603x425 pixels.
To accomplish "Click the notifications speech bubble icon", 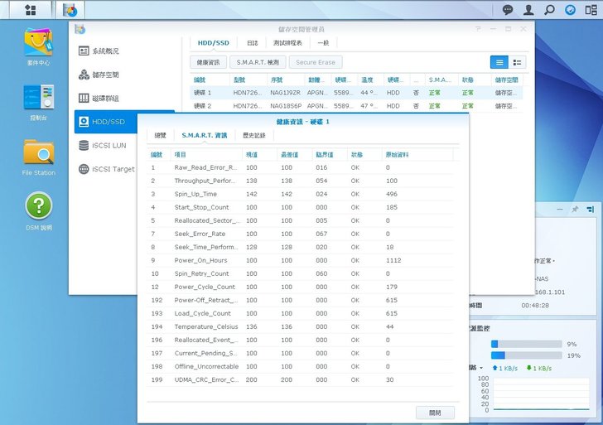I will pyautogui.click(x=508, y=10).
